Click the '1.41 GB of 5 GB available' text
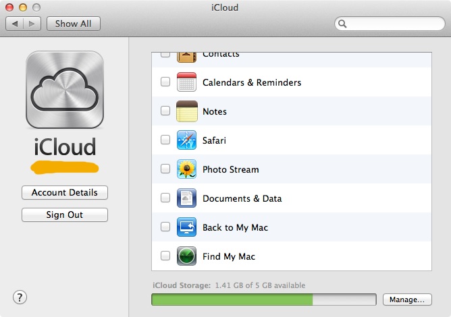Screen dimensions: 451x317 260,285
